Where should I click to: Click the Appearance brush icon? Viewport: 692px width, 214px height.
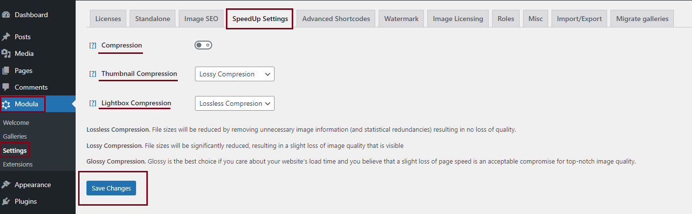coord(6,185)
